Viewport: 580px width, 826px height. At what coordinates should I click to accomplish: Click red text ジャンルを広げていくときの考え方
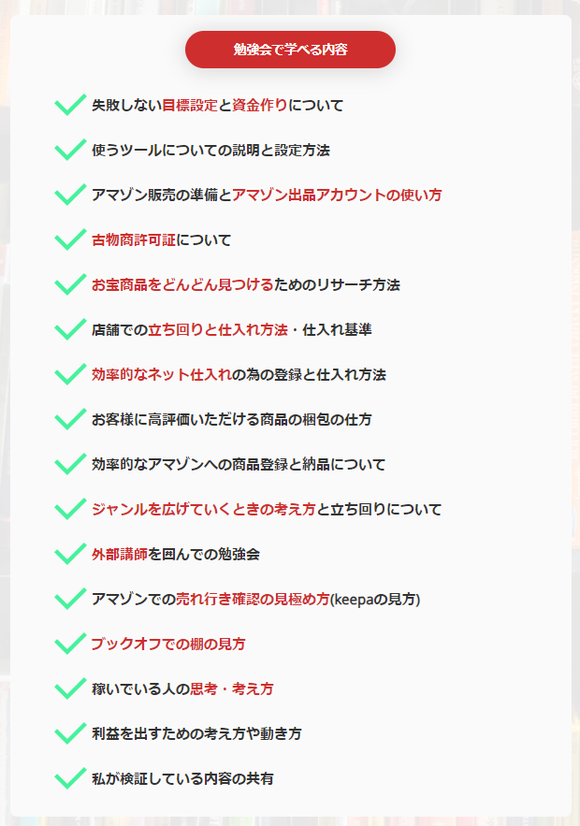click(x=204, y=510)
